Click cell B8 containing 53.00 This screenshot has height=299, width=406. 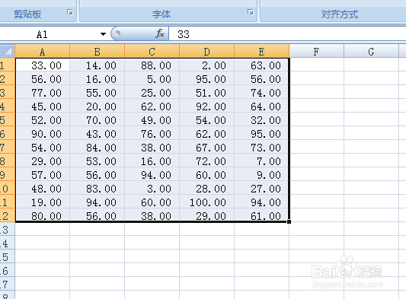[x=97, y=161]
